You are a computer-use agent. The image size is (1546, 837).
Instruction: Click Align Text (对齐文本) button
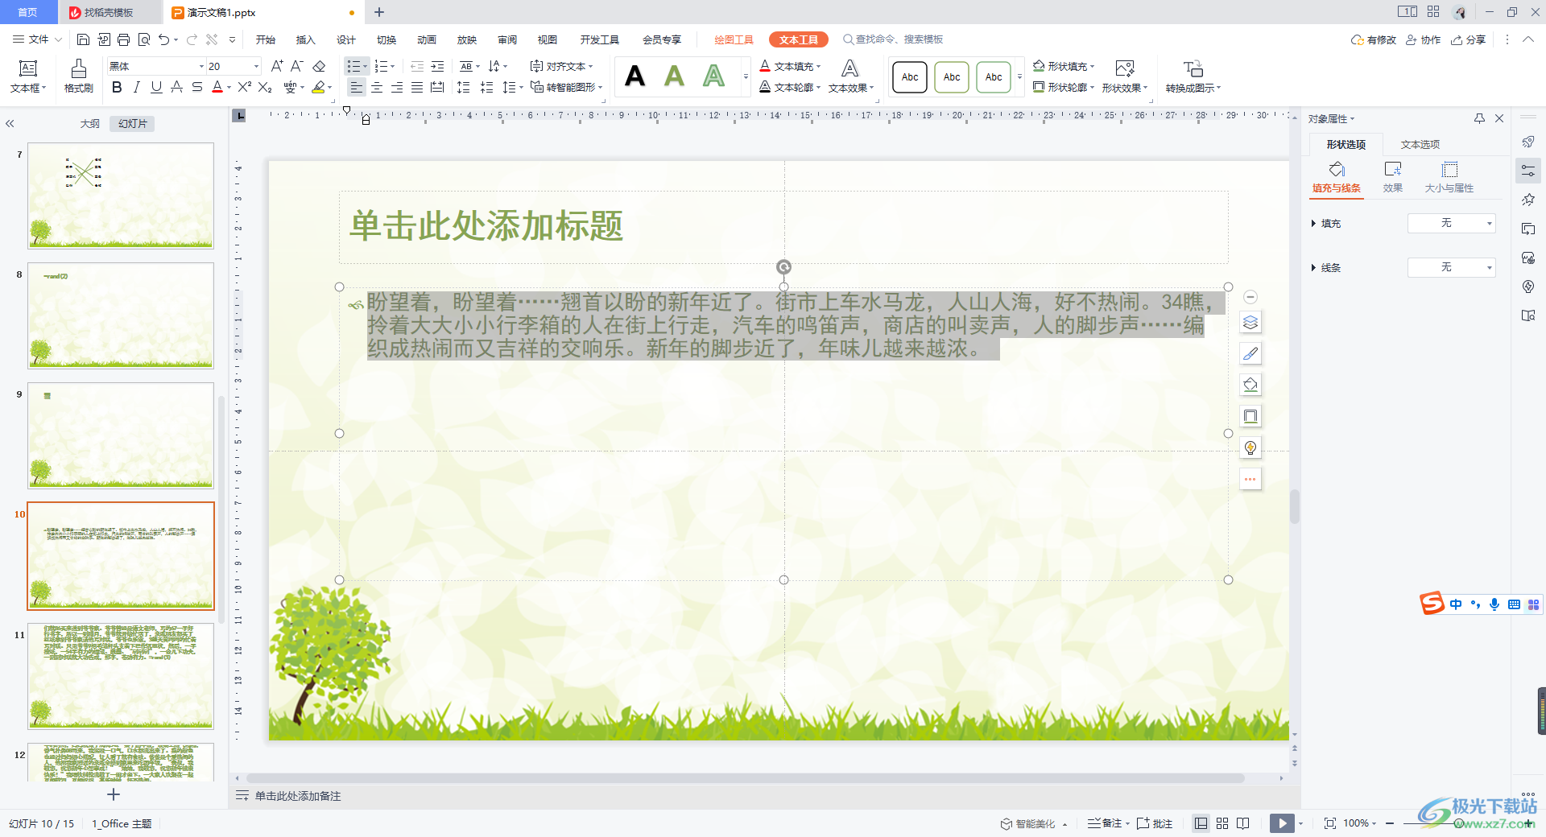(561, 66)
